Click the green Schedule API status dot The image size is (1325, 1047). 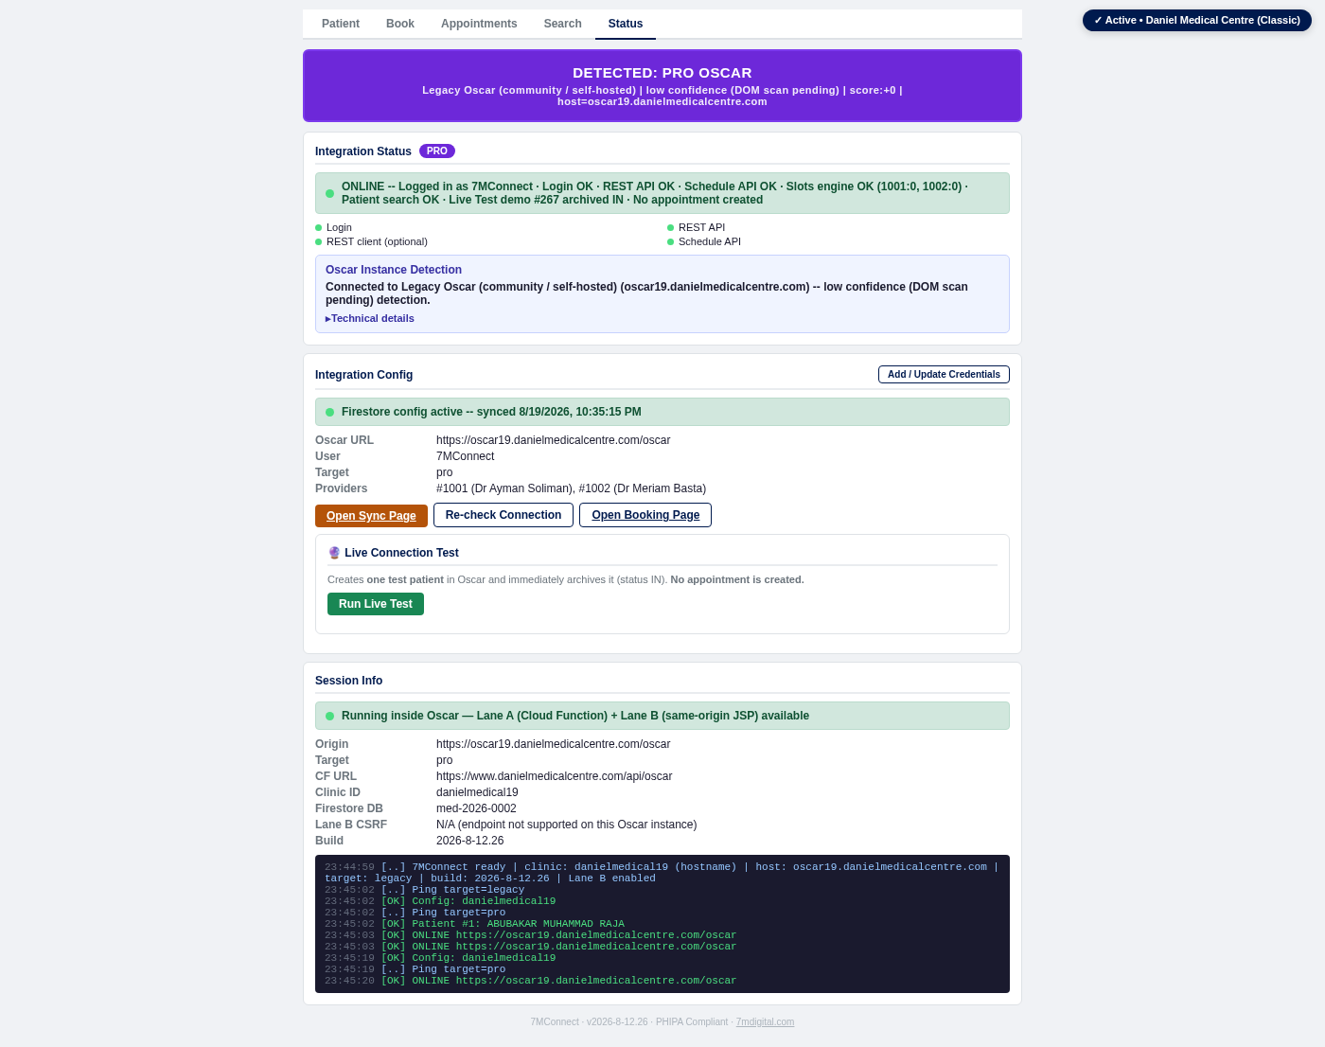click(671, 241)
